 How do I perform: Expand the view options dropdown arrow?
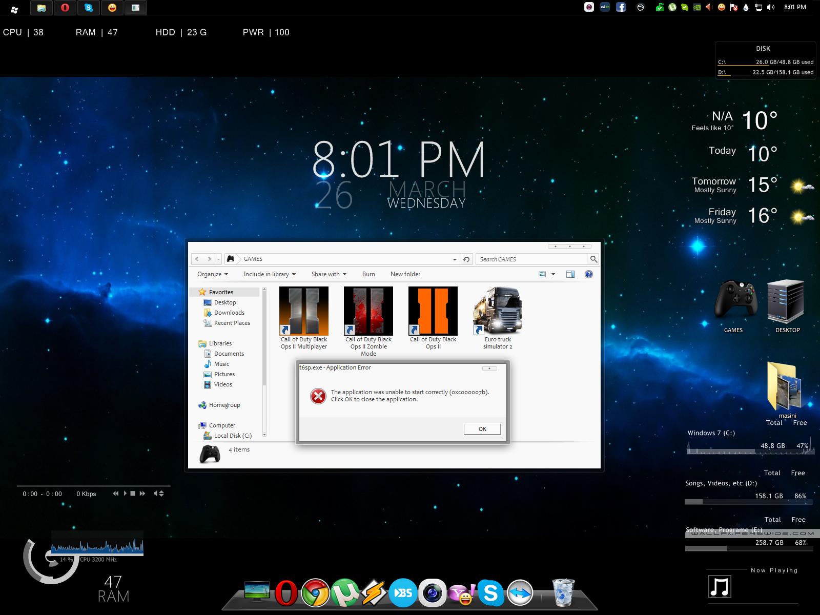(553, 274)
